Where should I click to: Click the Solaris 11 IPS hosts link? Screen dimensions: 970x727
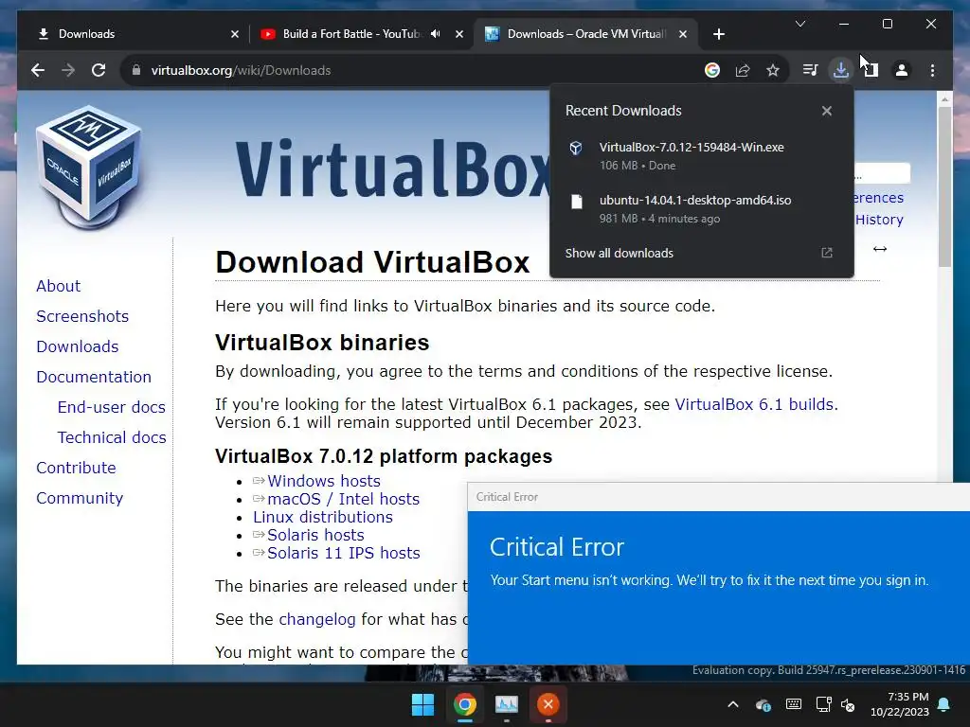pos(343,553)
